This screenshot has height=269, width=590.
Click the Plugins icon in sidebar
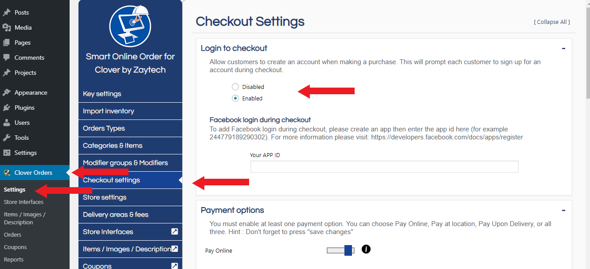pyautogui.click(x=7, y=108)
